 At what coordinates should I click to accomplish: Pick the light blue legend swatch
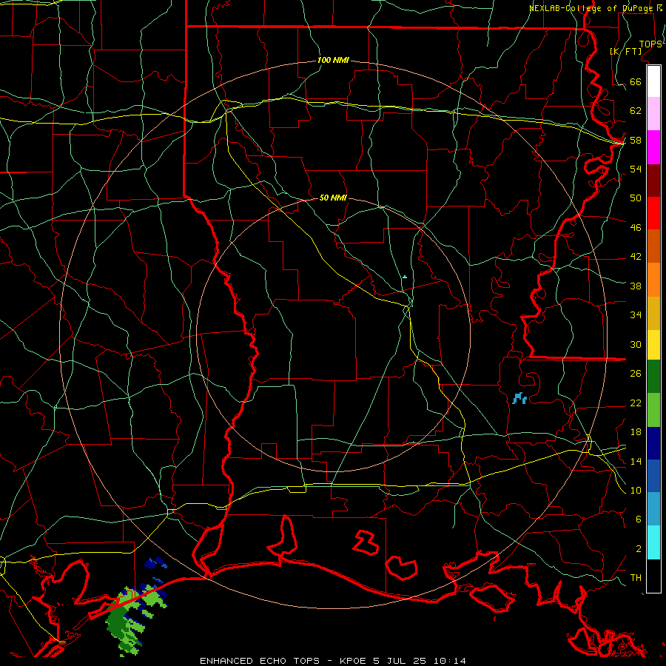pos(653,509)
